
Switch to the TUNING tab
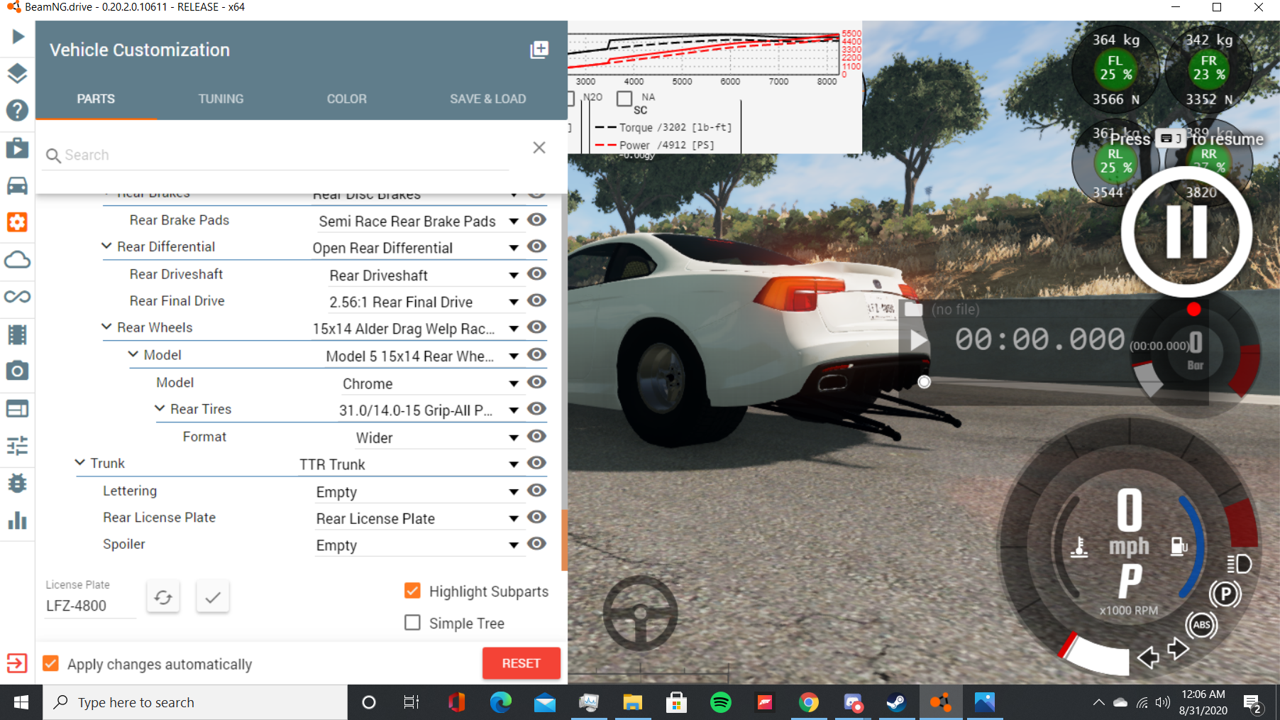pos(221,99)
